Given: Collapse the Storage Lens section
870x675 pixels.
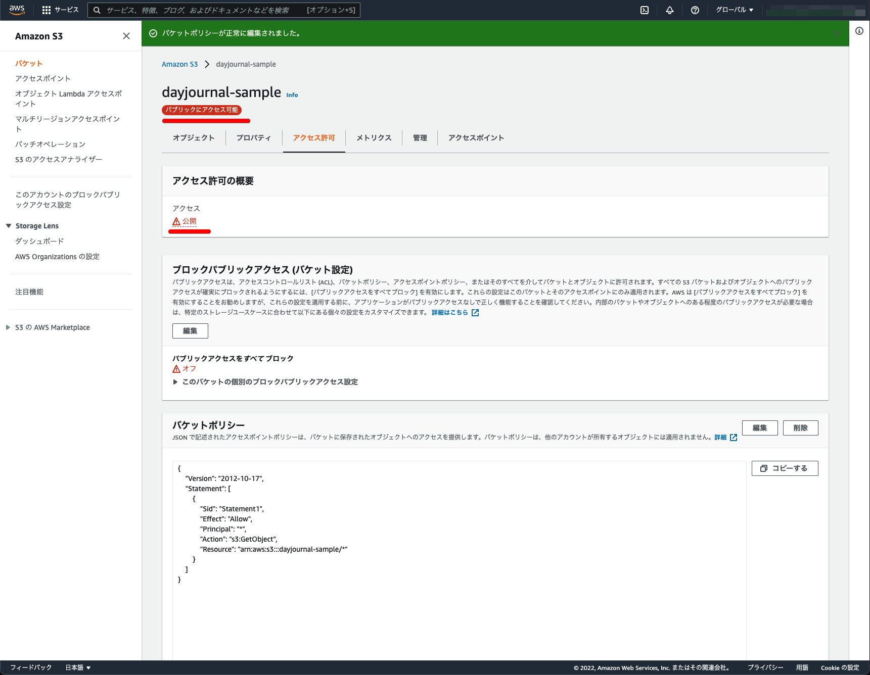Looking at the screenshot, I should (x=9, y=226).
